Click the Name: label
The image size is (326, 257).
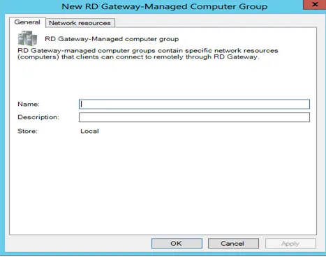click(29, 104)
